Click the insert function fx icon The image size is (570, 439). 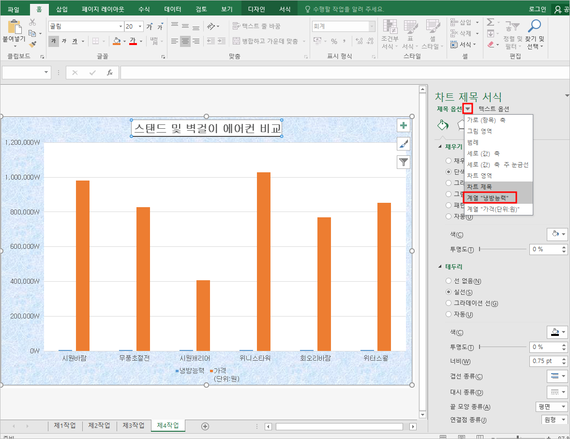[109, 73]
